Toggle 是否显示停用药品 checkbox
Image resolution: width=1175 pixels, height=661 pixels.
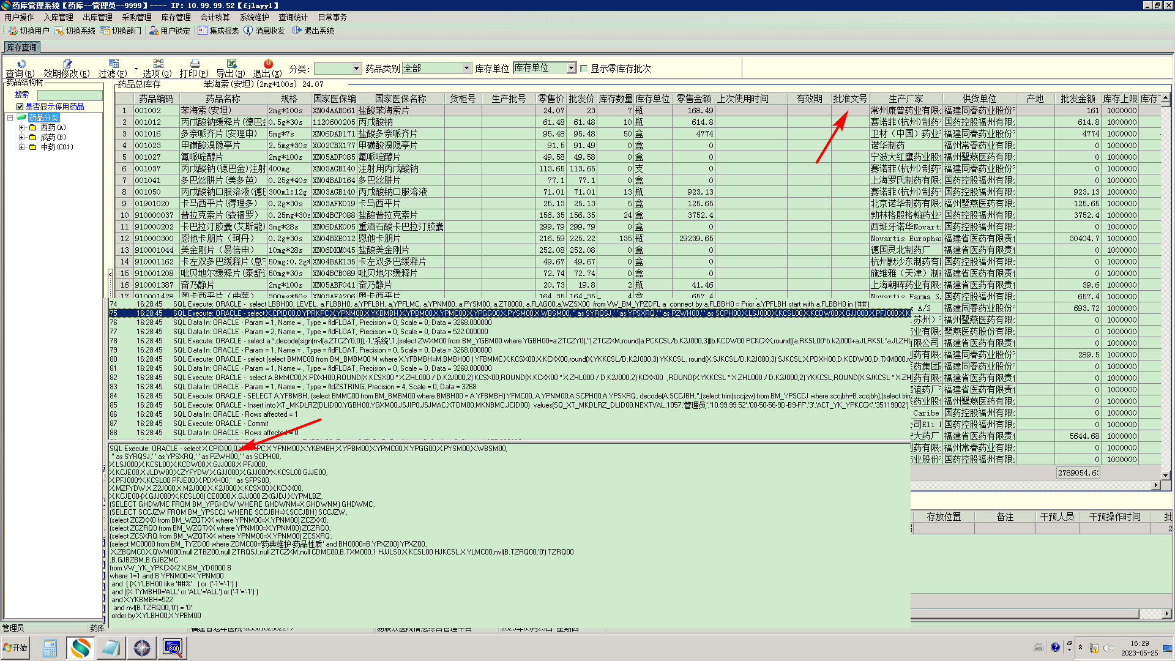click(20, 106)
